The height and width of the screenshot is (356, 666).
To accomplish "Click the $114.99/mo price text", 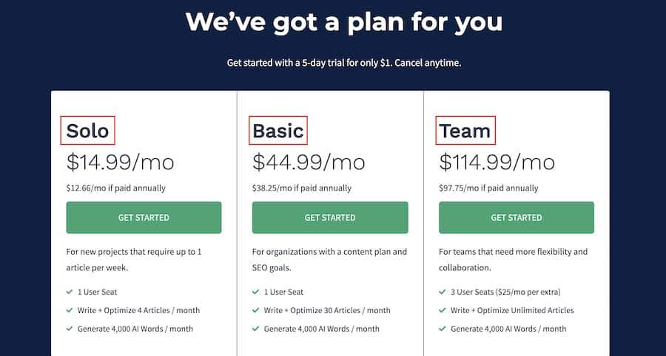I will click(497, 162).
